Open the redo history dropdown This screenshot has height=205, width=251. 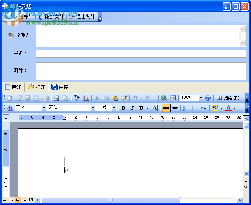(155, 98)
